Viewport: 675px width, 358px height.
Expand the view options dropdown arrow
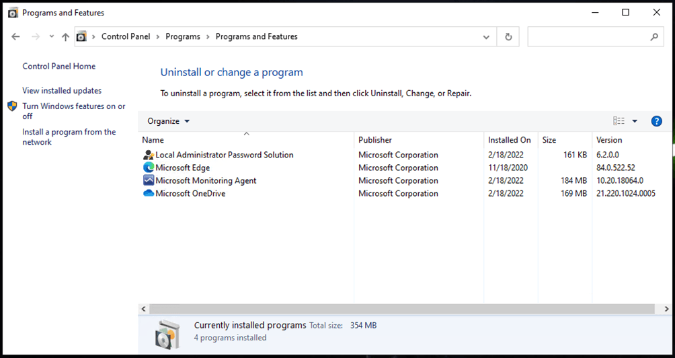[x=635, y=121]
